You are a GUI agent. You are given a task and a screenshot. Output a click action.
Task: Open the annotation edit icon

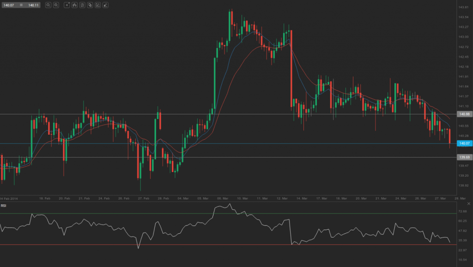[97, 6]
